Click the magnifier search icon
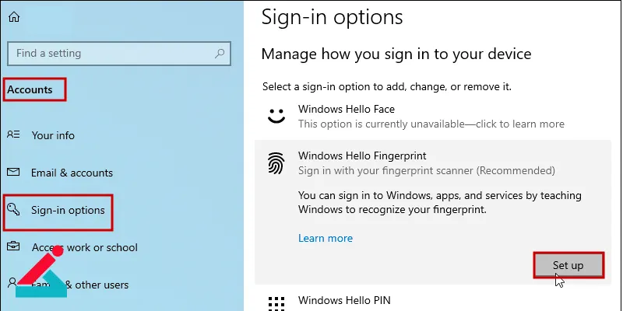Screen dimensions: 623x311 click(x=220, y=53)
